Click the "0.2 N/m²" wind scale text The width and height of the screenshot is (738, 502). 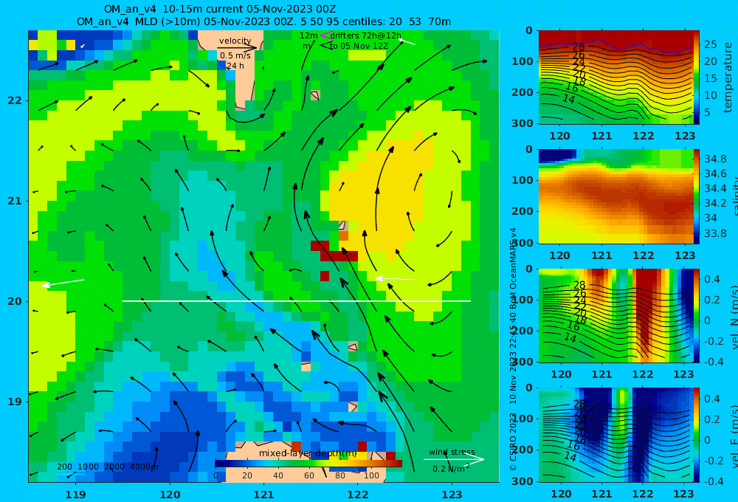[x=451, y=469]
